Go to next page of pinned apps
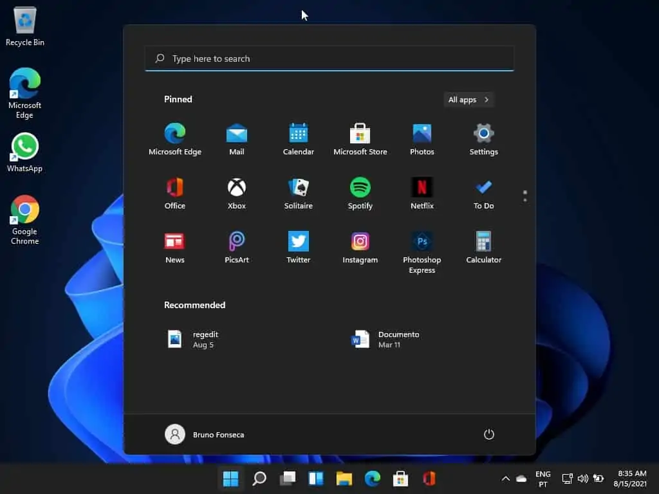 coord(525,200)
